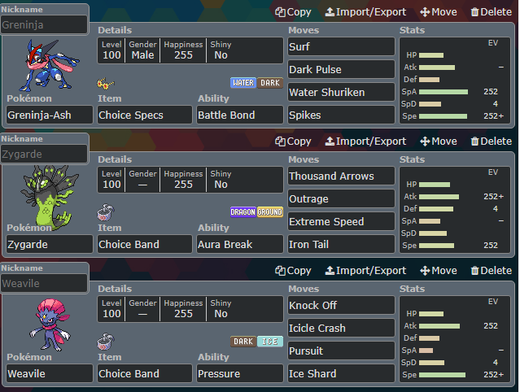Screen dimensions: 520x392
Task: Open Import/Export for Weavile
Action: 365,270
